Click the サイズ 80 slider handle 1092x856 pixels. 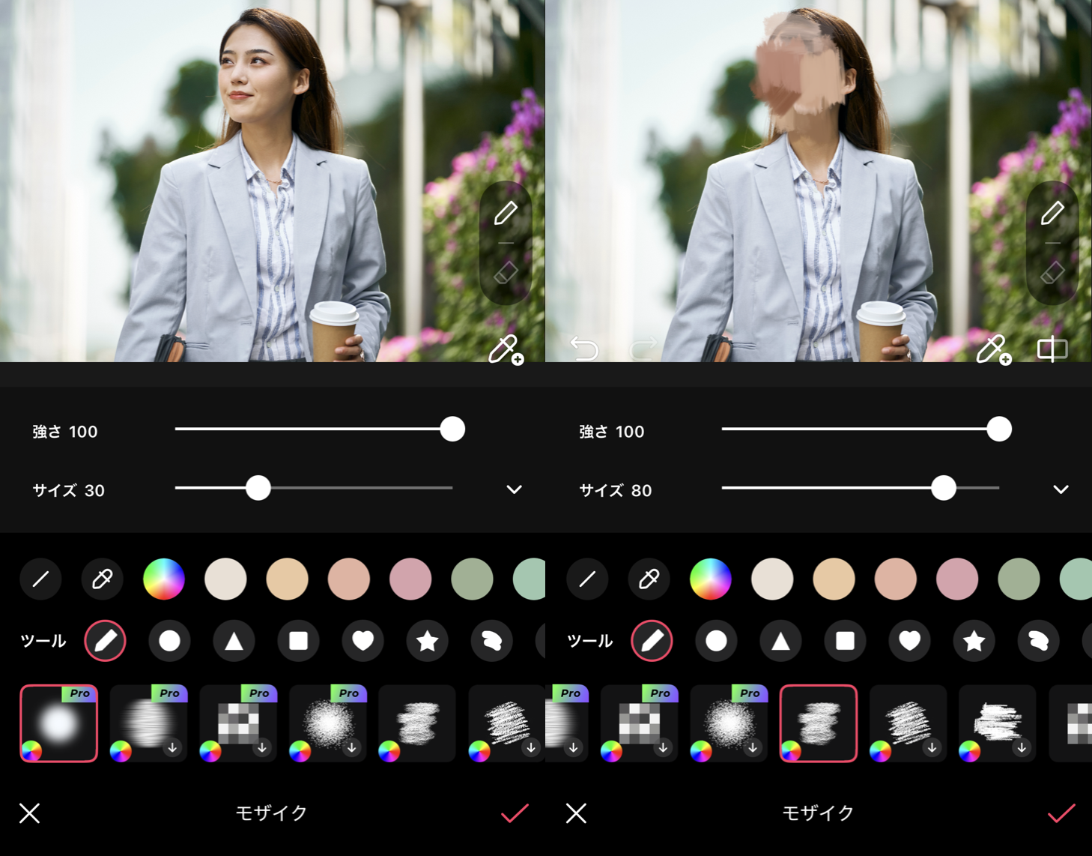click(944, 489)
